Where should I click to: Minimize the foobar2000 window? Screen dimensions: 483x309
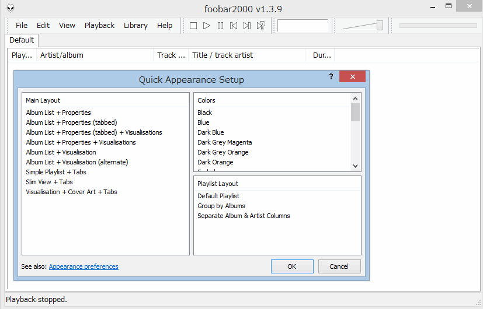[x=433, y=7]
